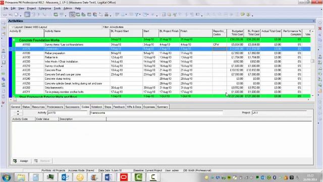Screen dimensions: 323x182
Task: Open the Tools menu
Action: (x=57, y=9)
